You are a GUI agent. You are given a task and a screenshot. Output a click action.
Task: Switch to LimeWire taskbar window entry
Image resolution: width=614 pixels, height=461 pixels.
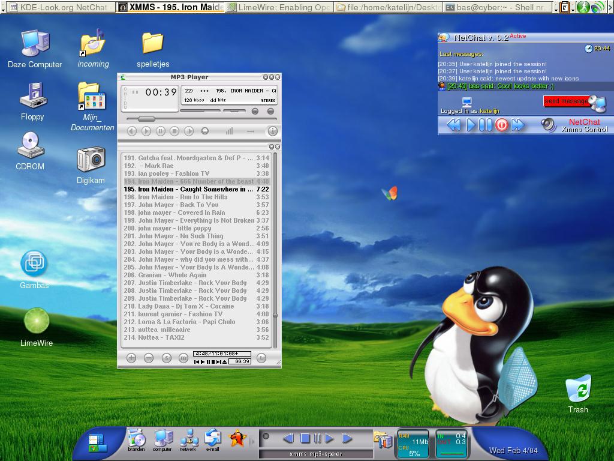tap(279, 7)
